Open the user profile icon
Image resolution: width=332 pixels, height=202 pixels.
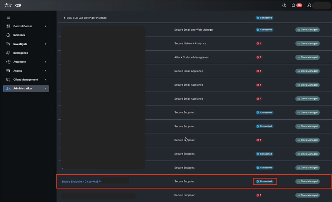point(309,5)
